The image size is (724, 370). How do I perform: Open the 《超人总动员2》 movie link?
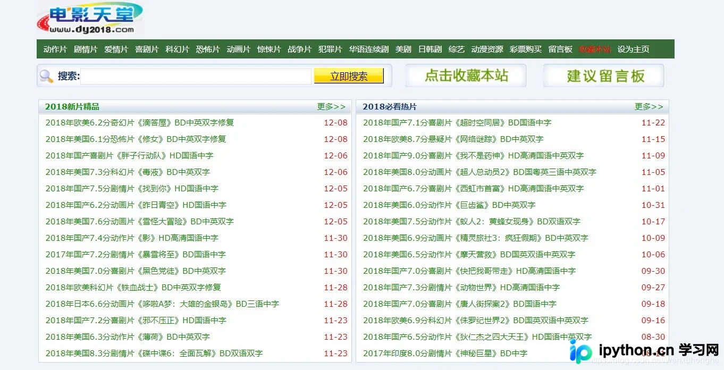(479, 172)
